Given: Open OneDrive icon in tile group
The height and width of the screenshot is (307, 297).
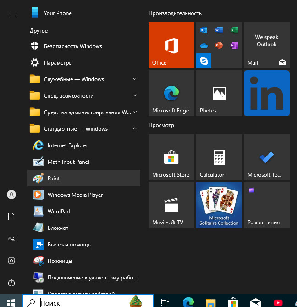Looking at the screenshot, I should click(x=203, y=45).
